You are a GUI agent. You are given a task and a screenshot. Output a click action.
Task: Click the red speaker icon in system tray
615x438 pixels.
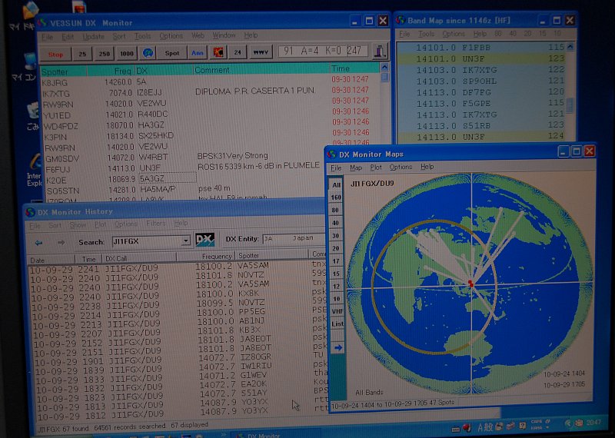point(467,427)
